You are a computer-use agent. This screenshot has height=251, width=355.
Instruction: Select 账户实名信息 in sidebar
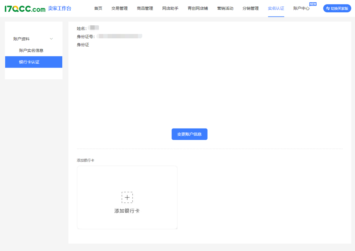(31, 50)
